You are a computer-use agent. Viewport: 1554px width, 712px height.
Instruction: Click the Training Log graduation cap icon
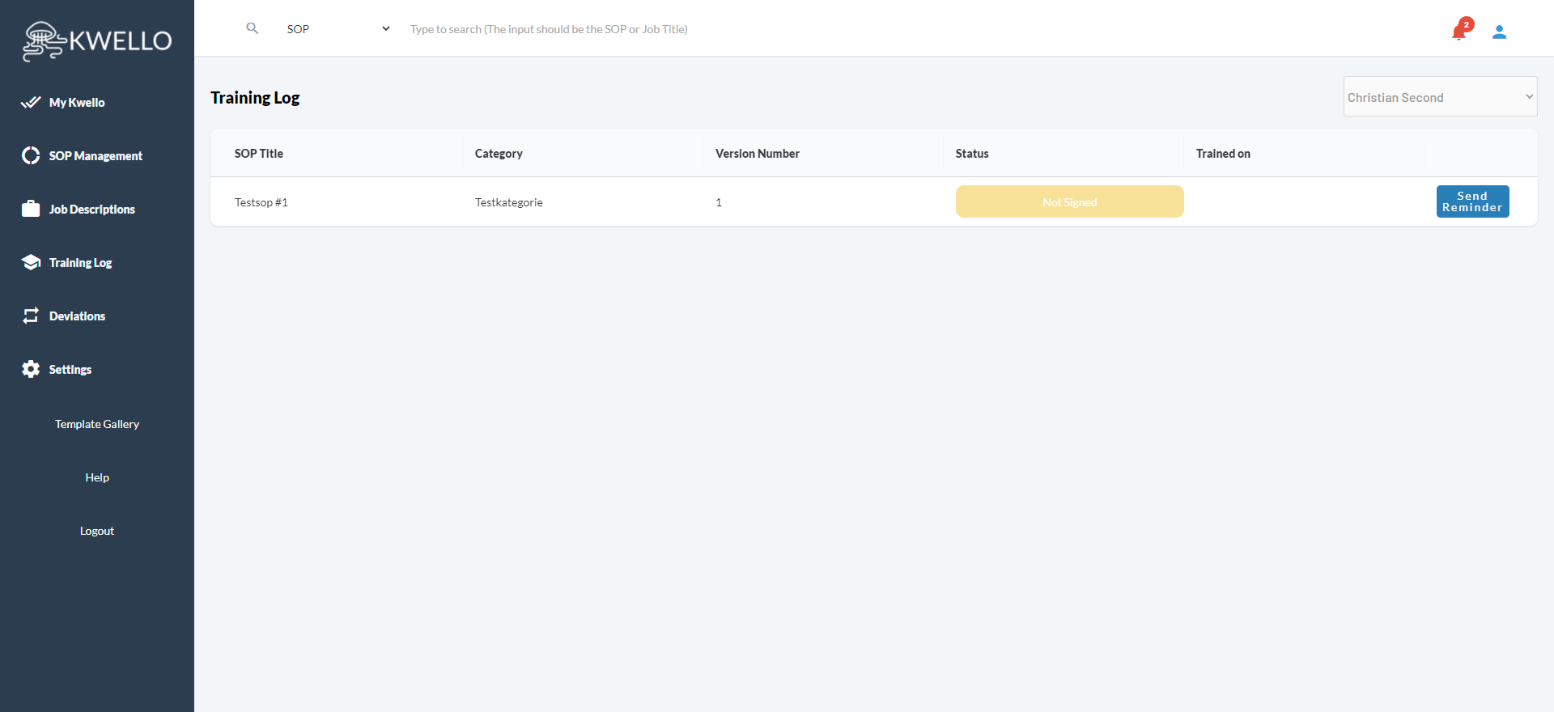pyautogui.click(x=31, y=262)
